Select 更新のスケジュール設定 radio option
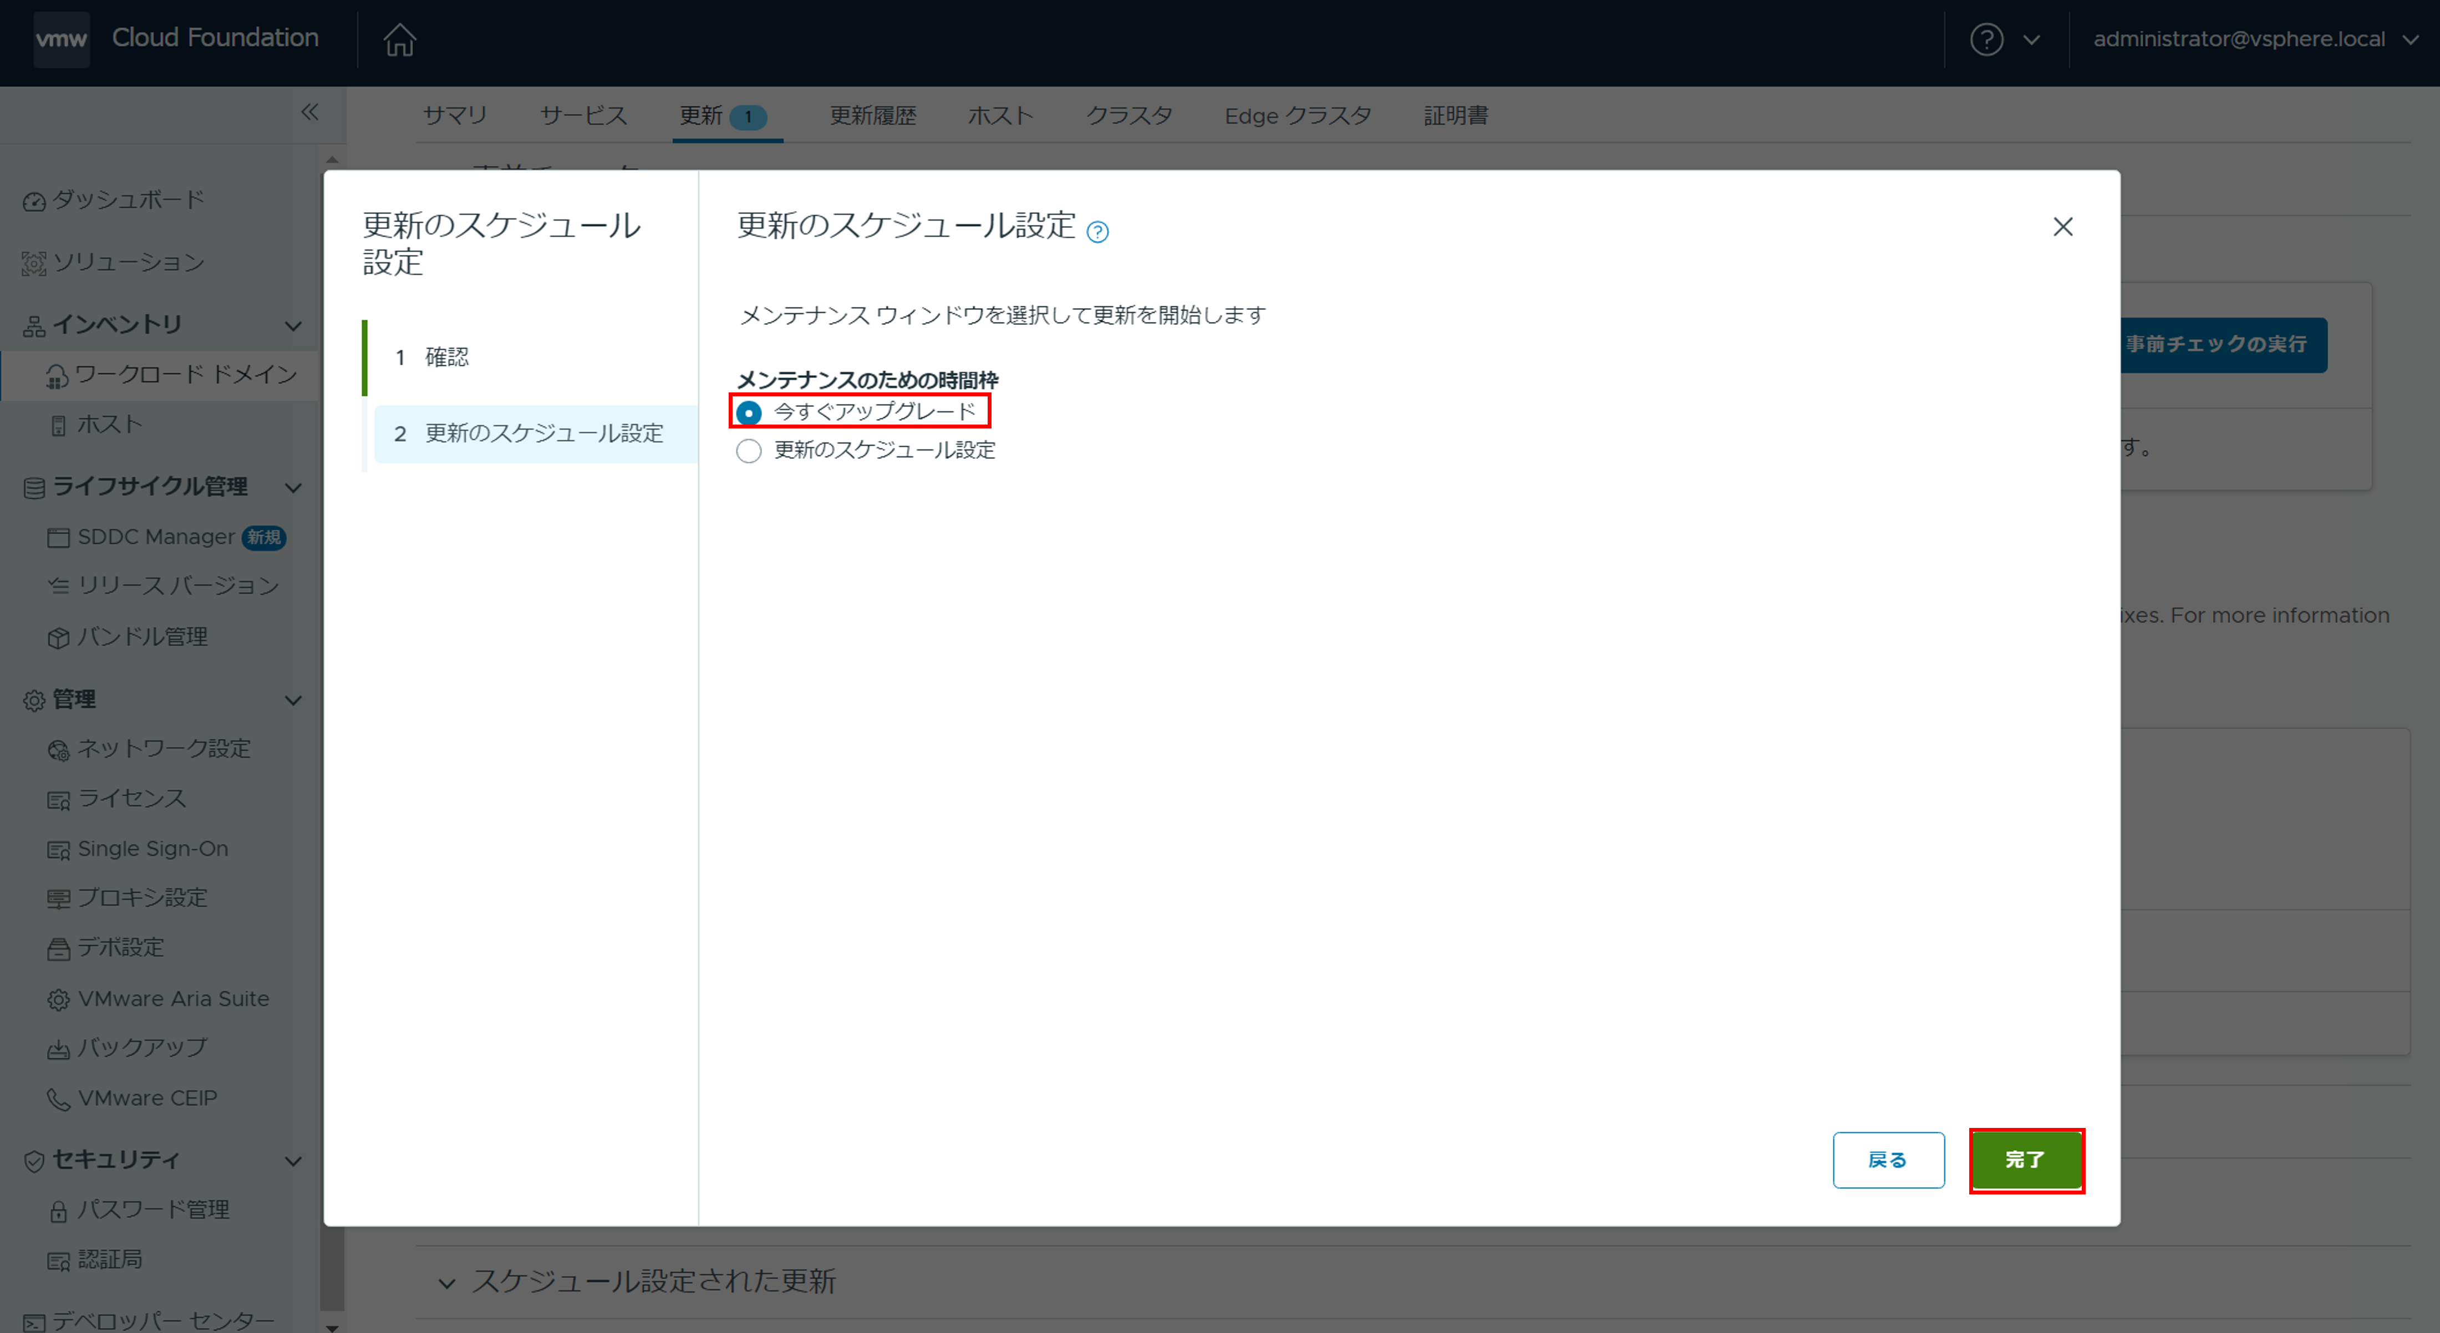Image resolution: width=2440 pixels, height=1333 pixels. (748, 452)
